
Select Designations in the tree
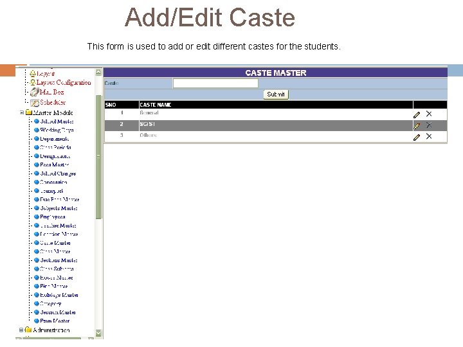55,156
